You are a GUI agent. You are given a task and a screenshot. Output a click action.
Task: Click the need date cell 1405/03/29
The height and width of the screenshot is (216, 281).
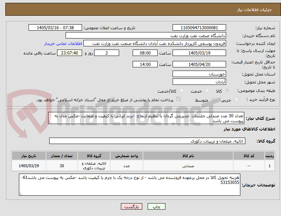pyautogui.click(x=29, y=166)
